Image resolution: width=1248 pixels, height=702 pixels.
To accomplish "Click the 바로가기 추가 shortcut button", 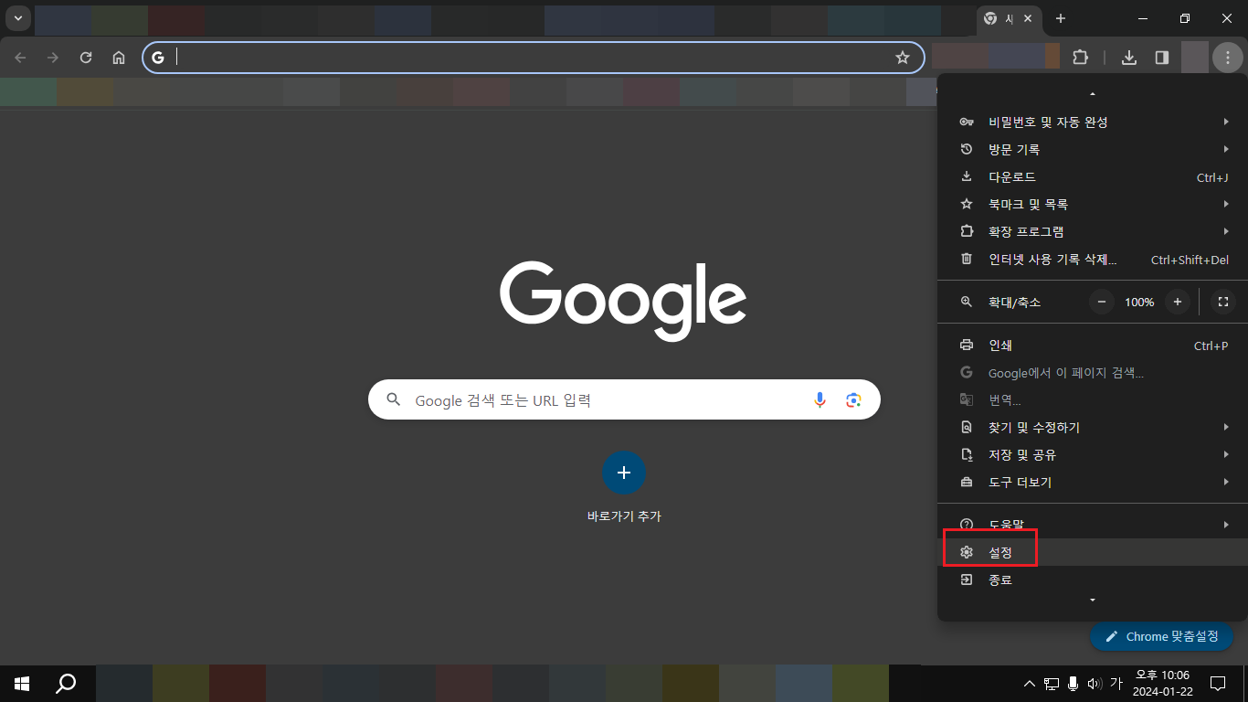I will point(624,487).
